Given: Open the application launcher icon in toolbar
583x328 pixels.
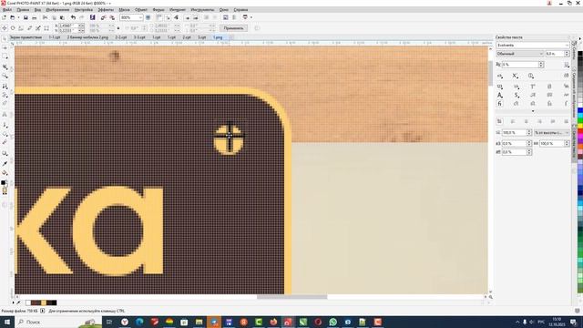Looking at the screenshot, I should point(245,17).
